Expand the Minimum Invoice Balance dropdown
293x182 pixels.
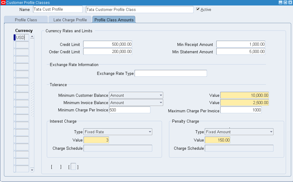[160, 103]
